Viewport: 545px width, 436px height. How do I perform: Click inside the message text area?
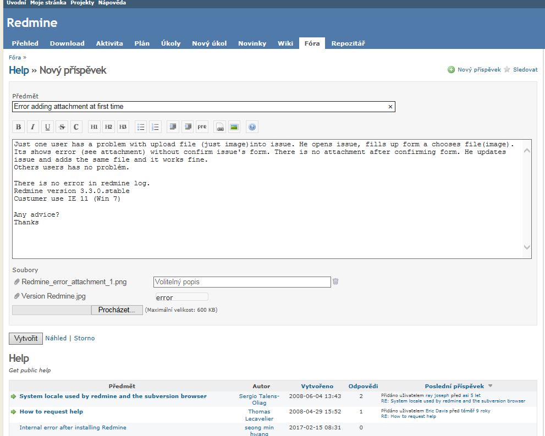(x=272, y=198)
